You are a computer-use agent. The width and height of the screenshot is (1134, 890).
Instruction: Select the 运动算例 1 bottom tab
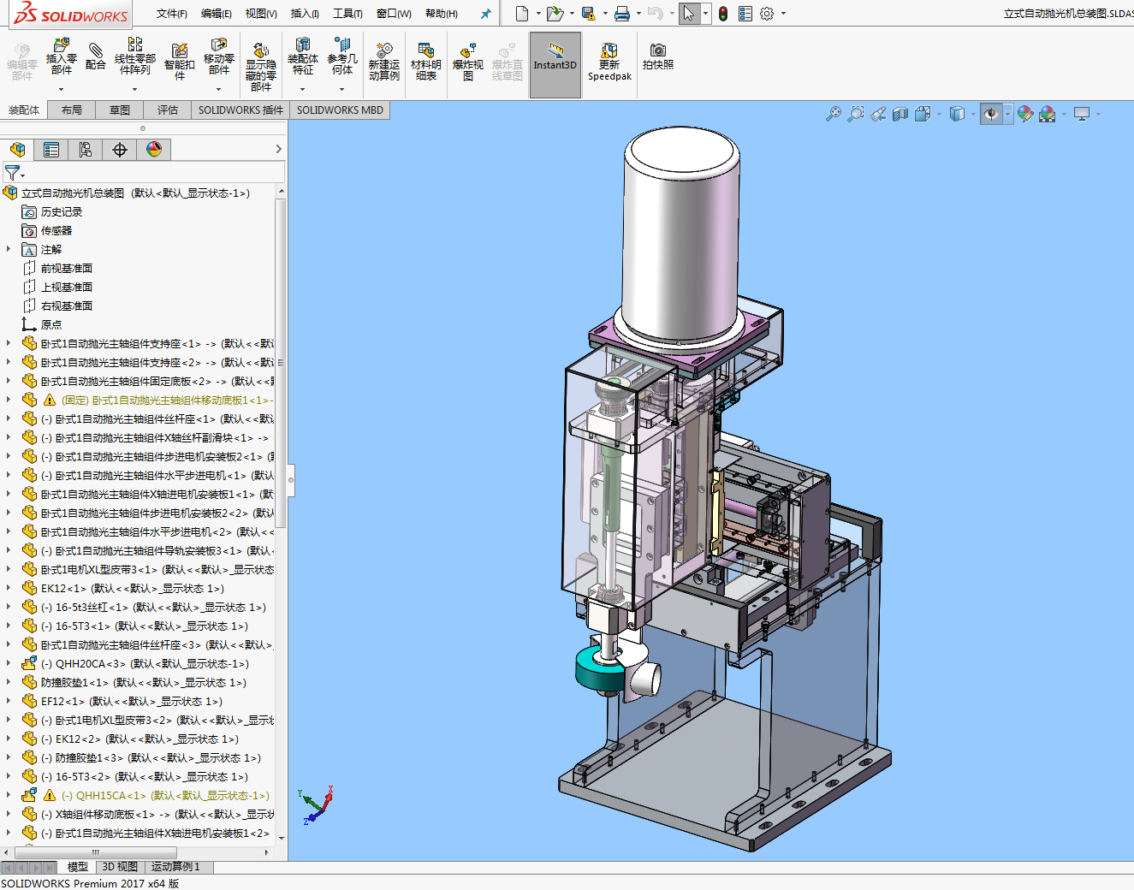coord(175,867)
